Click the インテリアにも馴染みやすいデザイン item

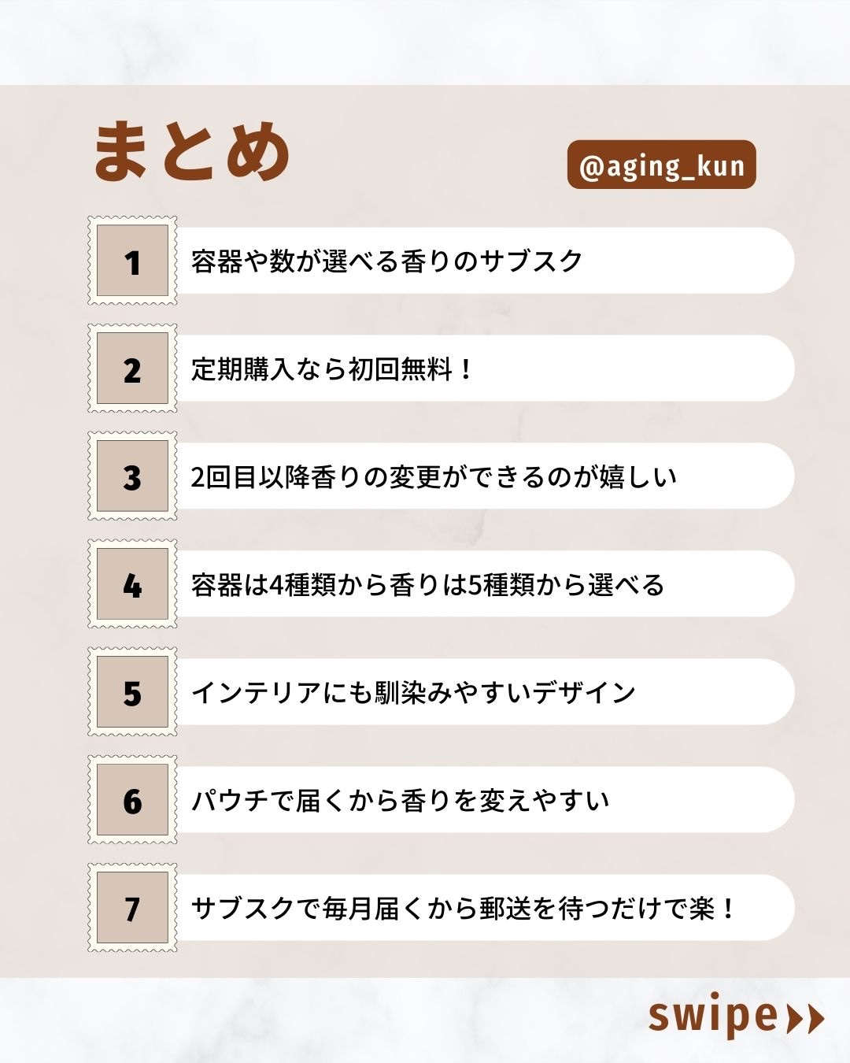pyautogui.click(x=414, y=692)
